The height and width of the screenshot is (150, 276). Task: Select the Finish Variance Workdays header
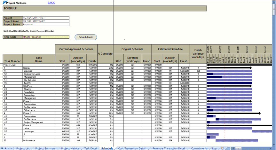click(x=198, y=54)
